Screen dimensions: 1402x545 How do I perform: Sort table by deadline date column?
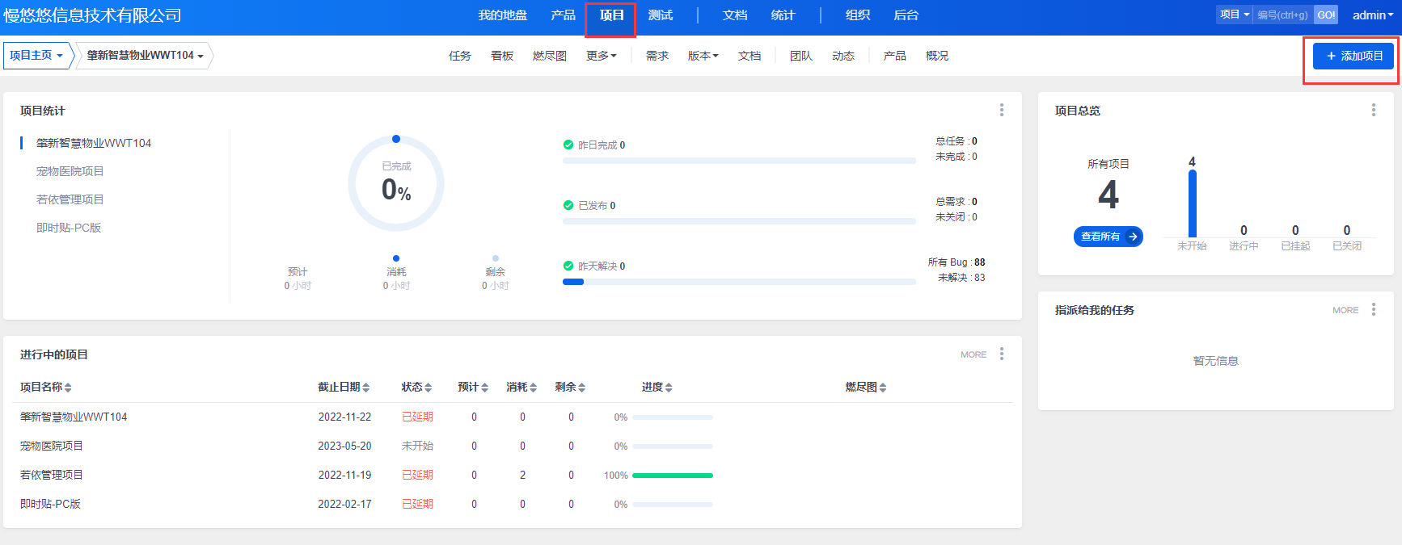(344, 388)
